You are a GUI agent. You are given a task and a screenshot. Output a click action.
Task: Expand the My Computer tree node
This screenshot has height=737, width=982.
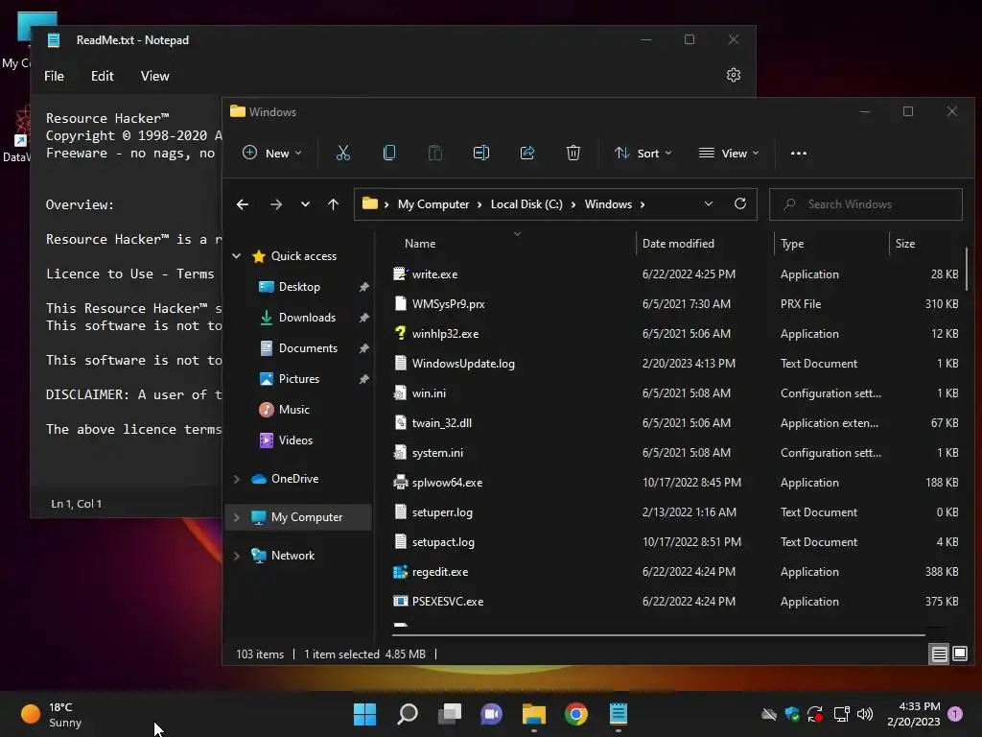(236, 517)
